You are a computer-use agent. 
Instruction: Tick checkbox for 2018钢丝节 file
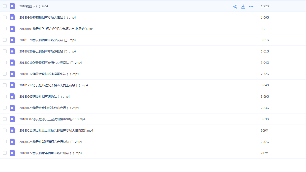coord(5,6)
